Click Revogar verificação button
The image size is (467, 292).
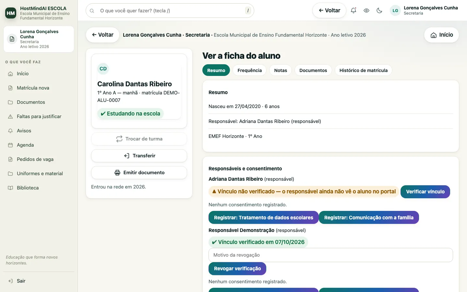(237, 269)
